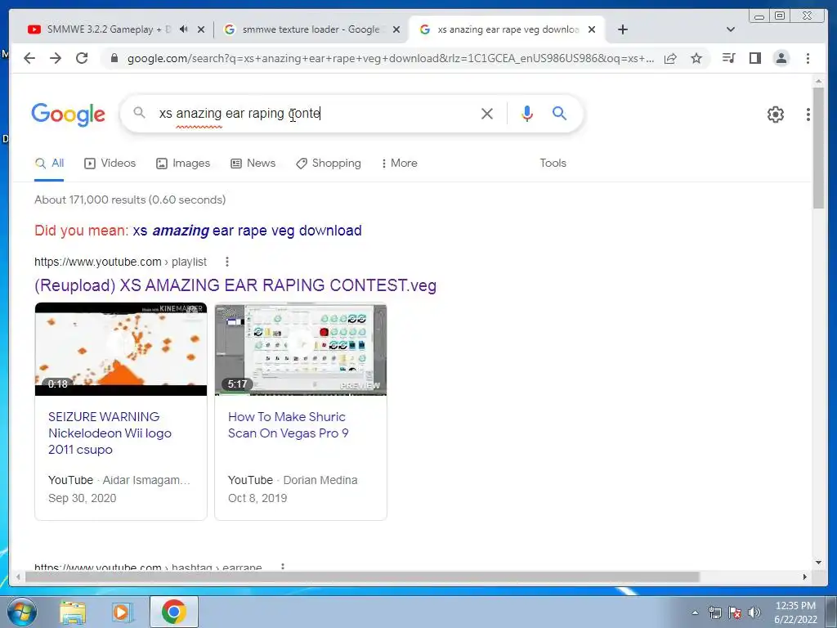Mute the SMMWE 3.2.2 Gameplay tab audio
This screenshot has width=837, height=628.
(184, 29)
